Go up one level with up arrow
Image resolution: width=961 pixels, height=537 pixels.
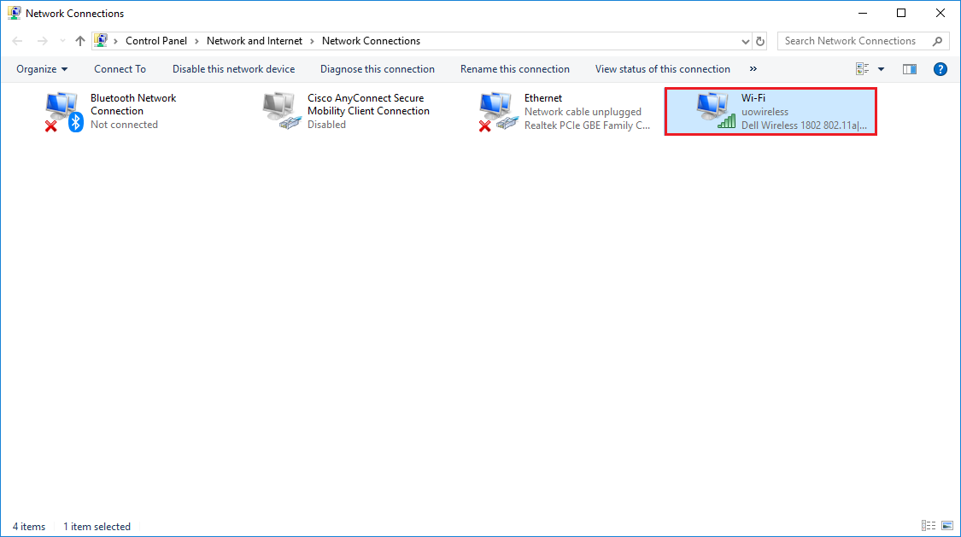coord(79,41)
